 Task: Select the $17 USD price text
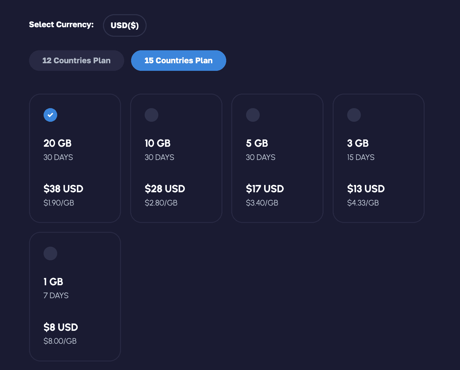[265, 189]
